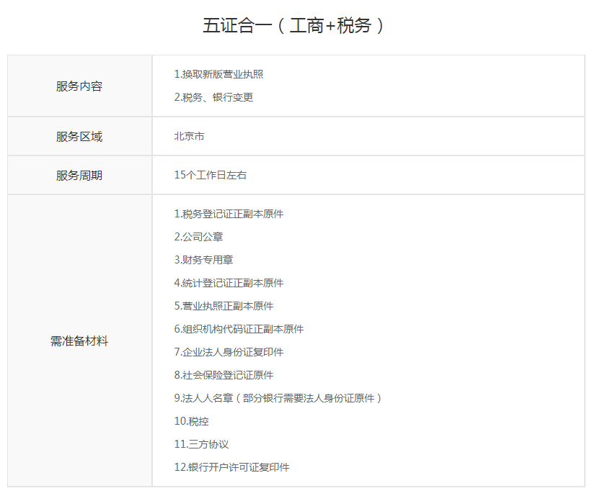Click the 2.公司公章 list item
592x496 pixels.
(x=198, y=237)
